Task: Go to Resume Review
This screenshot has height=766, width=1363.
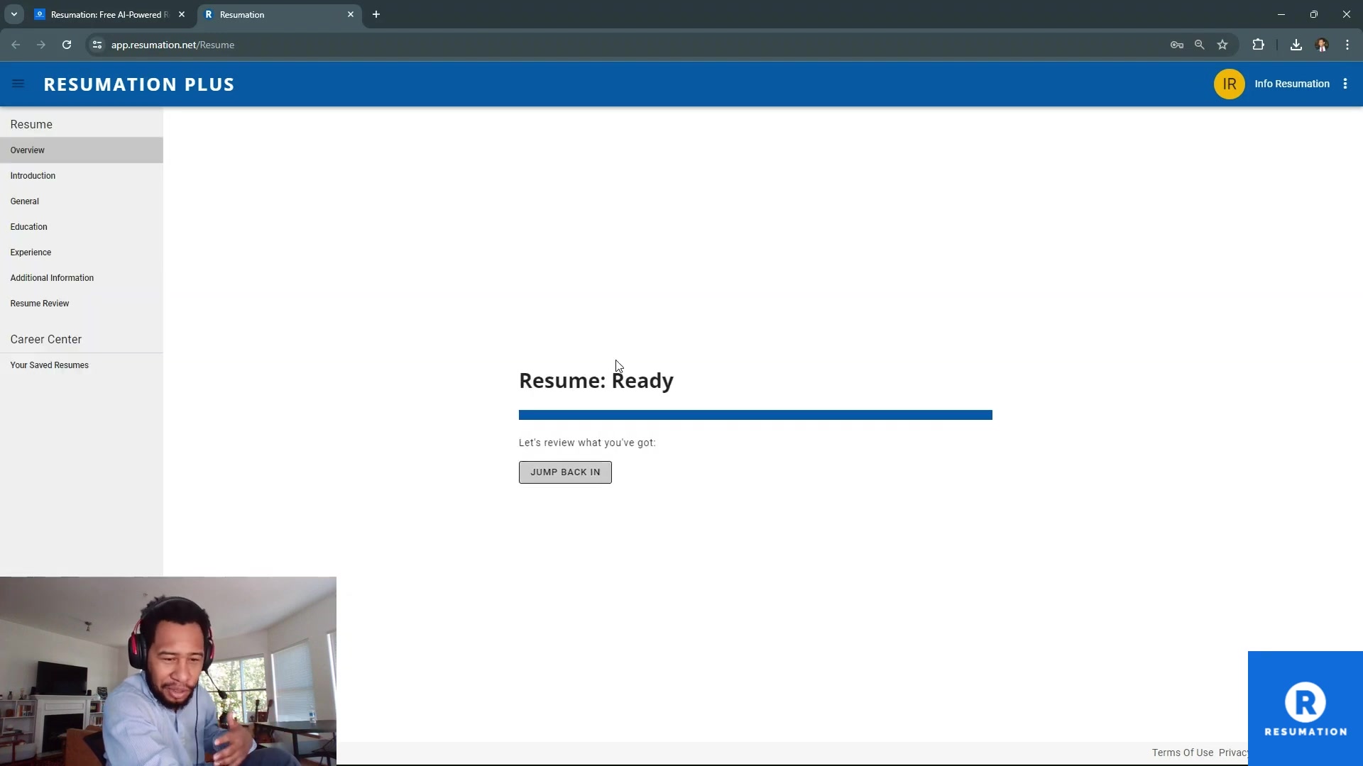Action: tap(82, 304)
